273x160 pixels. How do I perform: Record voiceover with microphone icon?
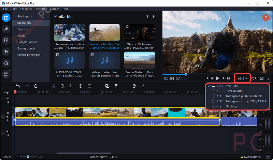click(143, 86)
